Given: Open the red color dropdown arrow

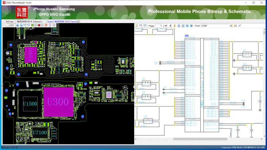Looking at the screenshot, I should (x=42, y=25).
